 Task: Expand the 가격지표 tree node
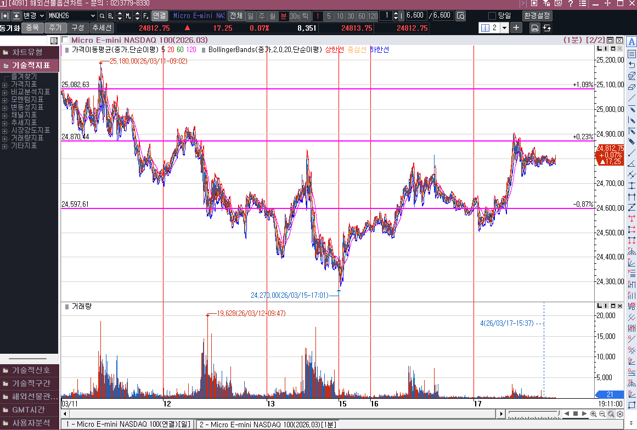point(5,84)
